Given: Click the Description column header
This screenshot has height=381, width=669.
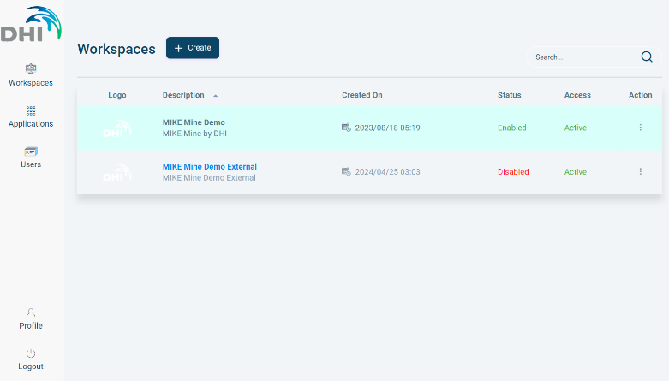Looking at the screenshot, I should tap(183, 95).
